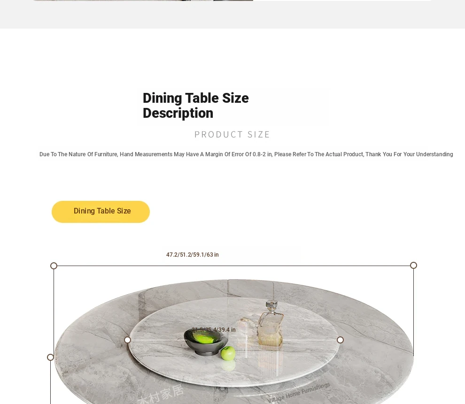Click right endpoint circle of table width line
This screenshot has width=465, height=404.
tap(413, 266)
